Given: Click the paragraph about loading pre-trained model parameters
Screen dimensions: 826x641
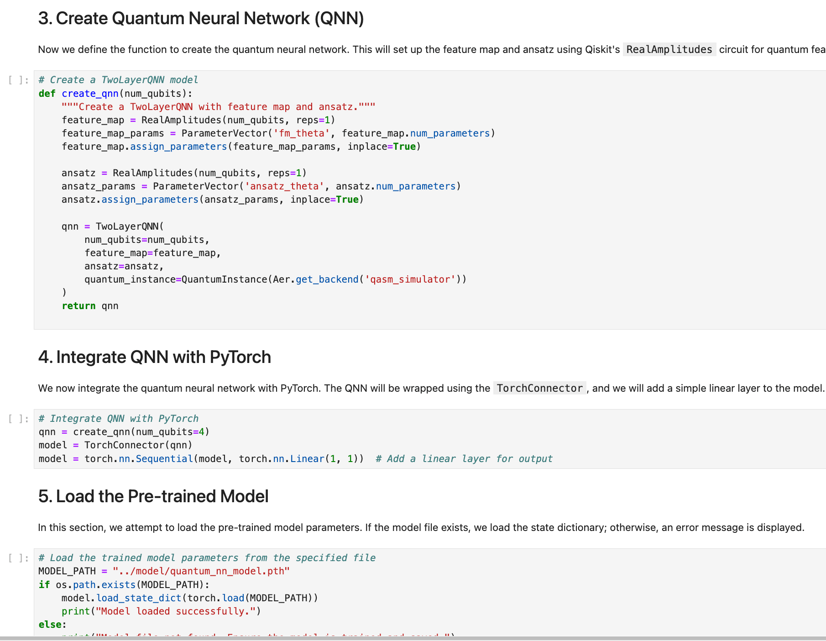Looking at the screenshot, I should [x=421, y=527].
